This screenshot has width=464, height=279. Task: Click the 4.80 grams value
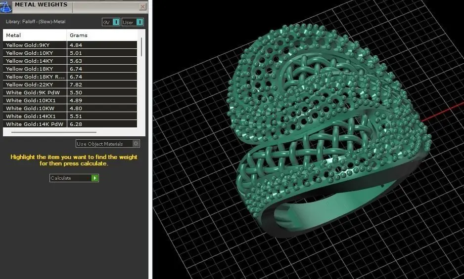coord(76,109)
